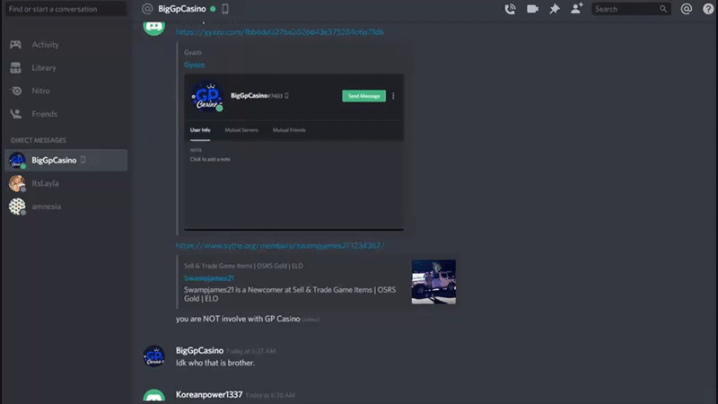Open the Gyazo profile screenshot image
Viewport: 718px width, 404px height.
(x=294, y=152)
